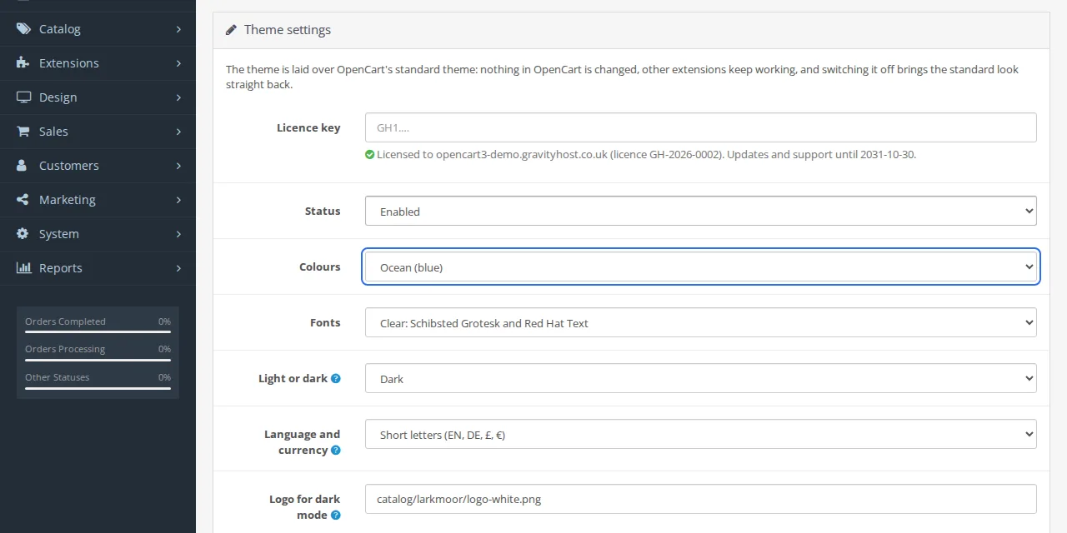Viewport: 1067px width, 533px height.
Task: Expand the Customers menu chevron
Action: click(179, 166)
